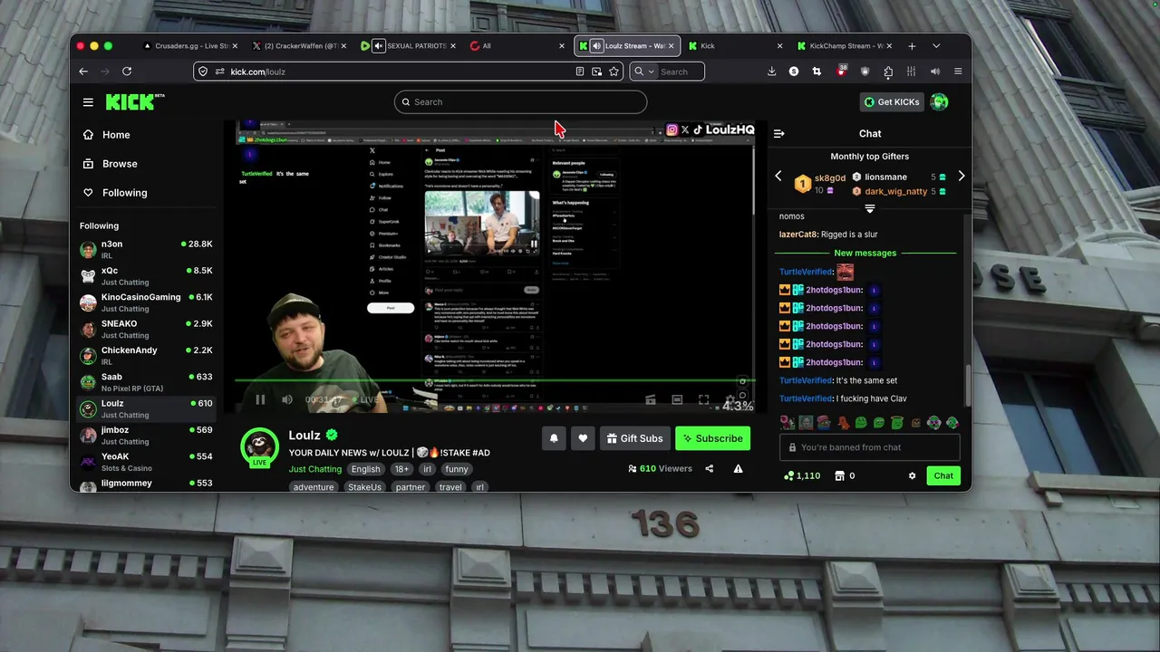Switch to CrackerWaffen X tab
The width and height of the screenshot is (1160, 652).
point(299,46)
